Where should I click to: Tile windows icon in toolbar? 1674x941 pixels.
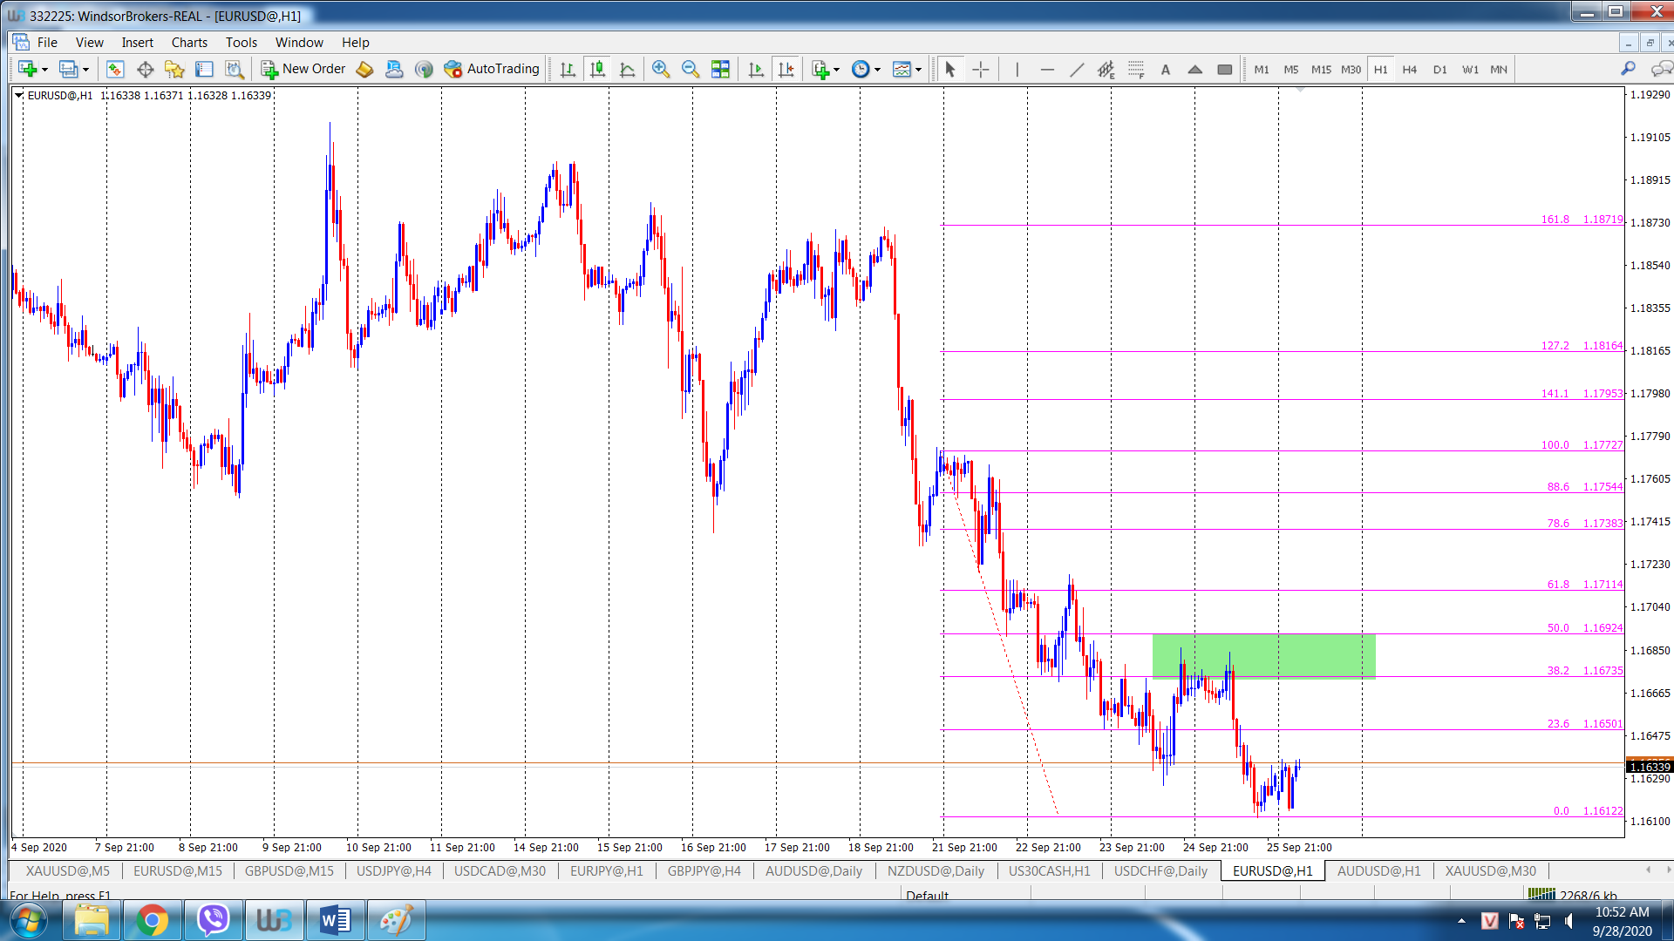pos(720,69)
